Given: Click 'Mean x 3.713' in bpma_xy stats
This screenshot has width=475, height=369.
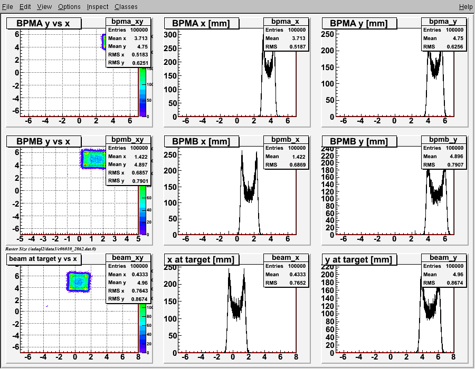Looking at the screenshot, I should click(x=128, y=38).
